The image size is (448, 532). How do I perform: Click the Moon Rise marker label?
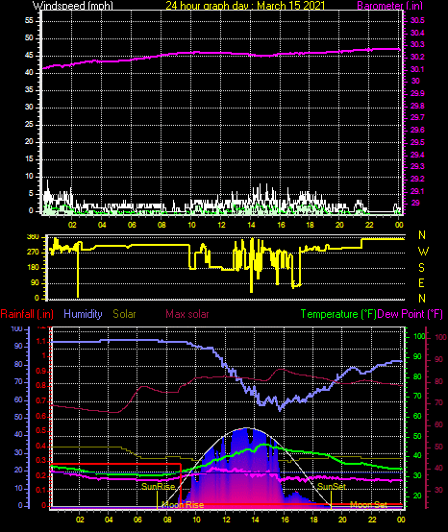(x=183, y=505)
